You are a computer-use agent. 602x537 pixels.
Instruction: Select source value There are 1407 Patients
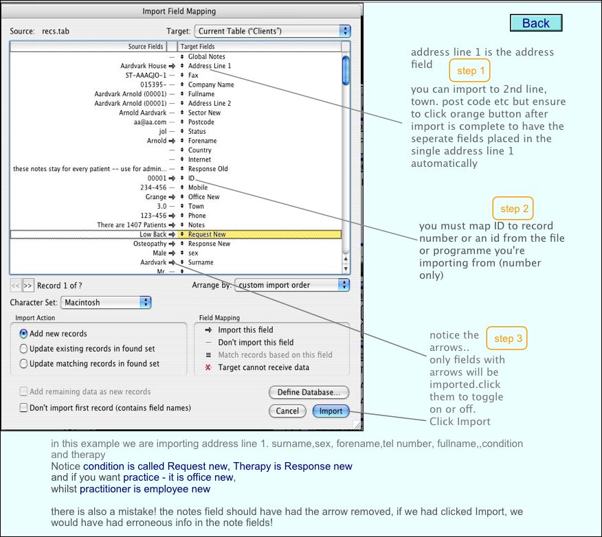coord(132,225)
